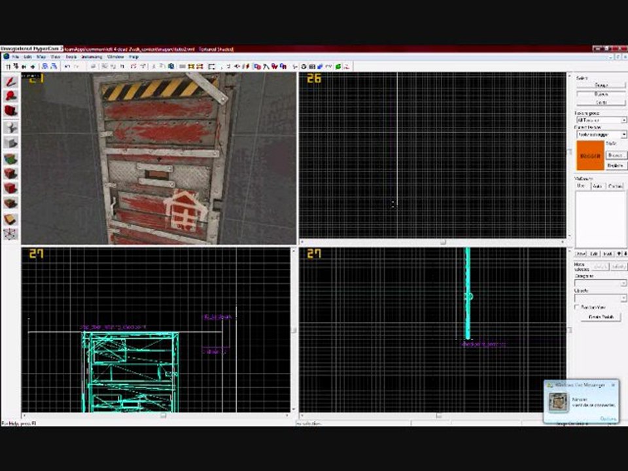Viewport: 628px width, 471px height.
Task: Open the Window menu
Action: click(116, 58)
